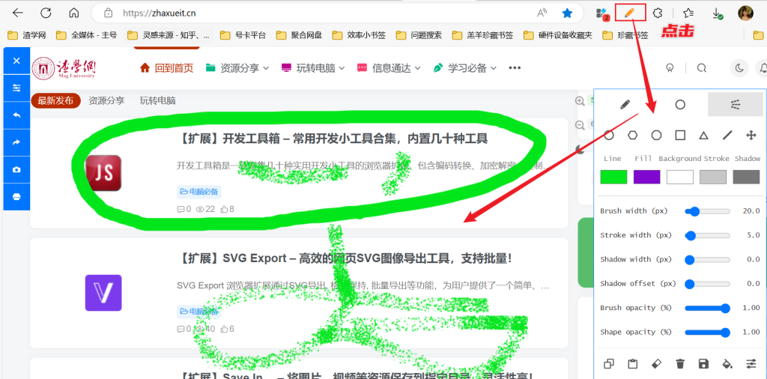Click the site search magnifier icon
Screen dimensions: 767x379
[x=701, y=68]
